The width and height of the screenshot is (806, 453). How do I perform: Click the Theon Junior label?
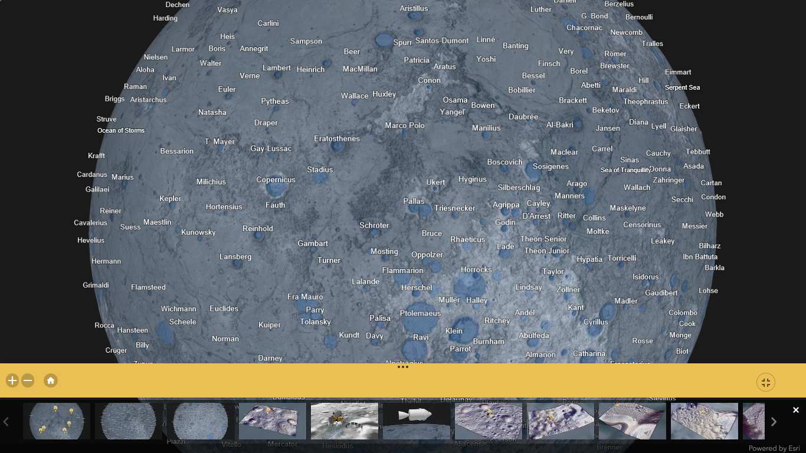[x=547, y=251]
